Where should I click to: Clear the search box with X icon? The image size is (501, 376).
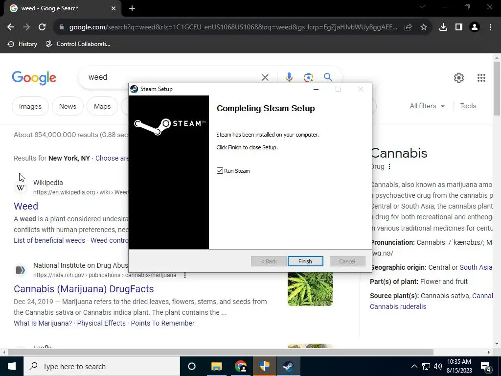point(265,77)
